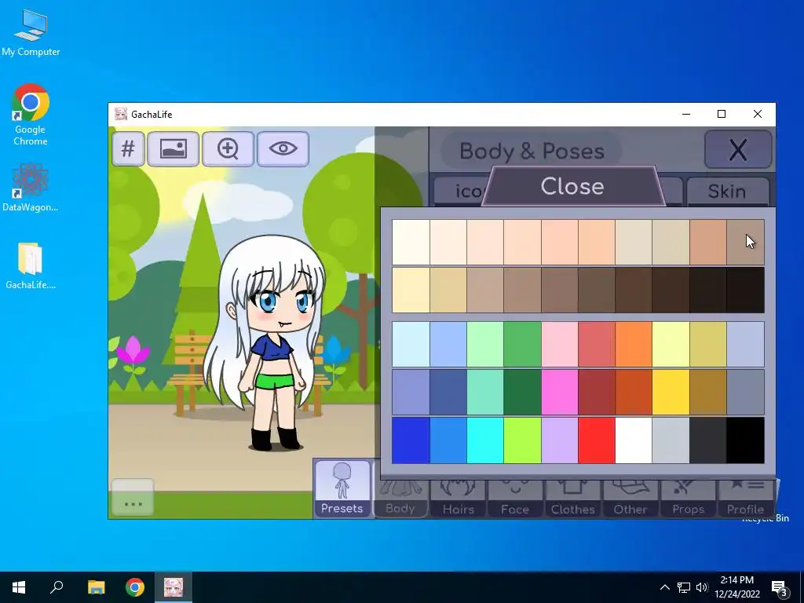The height and width of the screenshot is (603, 804).
Task: Go to the Clothes tab
Action: [x=572, y=497]
